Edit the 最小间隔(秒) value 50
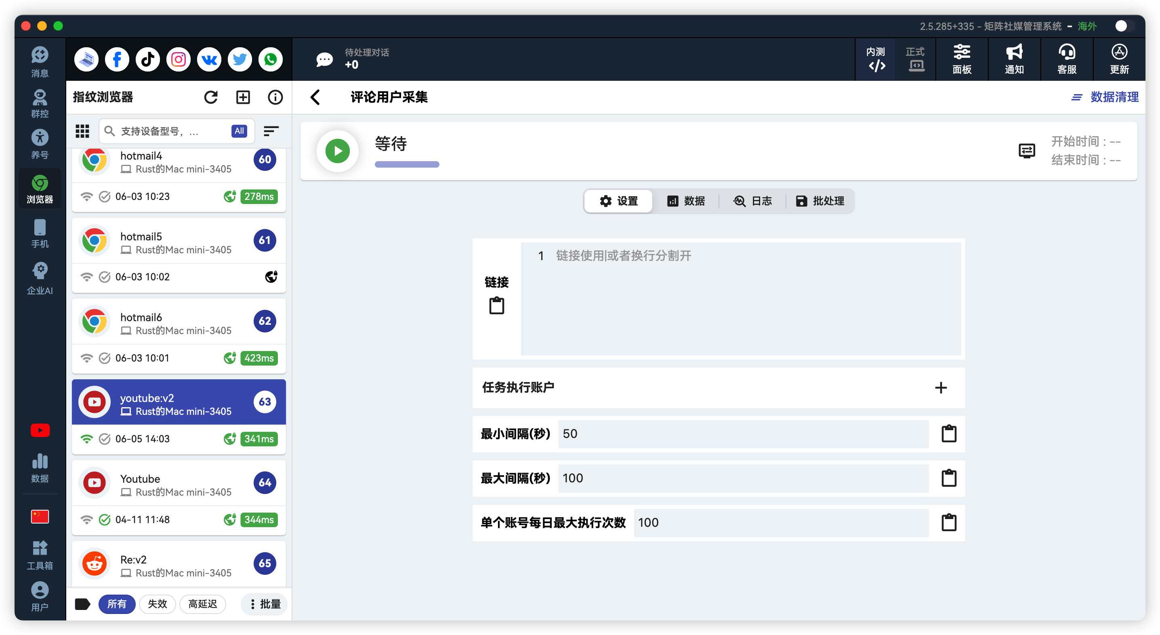 (x=743, y=433)
